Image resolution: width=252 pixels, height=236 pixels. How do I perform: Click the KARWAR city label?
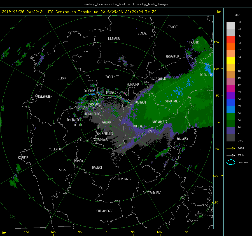(23, 158)
